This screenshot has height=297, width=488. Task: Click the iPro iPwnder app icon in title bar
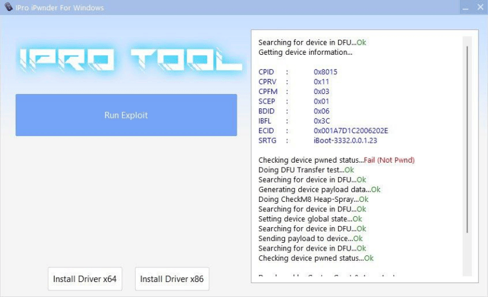[x=8, y=7]
